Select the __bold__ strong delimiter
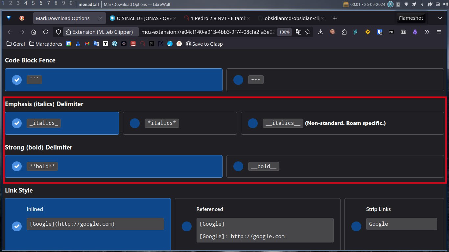 [335, 167]
